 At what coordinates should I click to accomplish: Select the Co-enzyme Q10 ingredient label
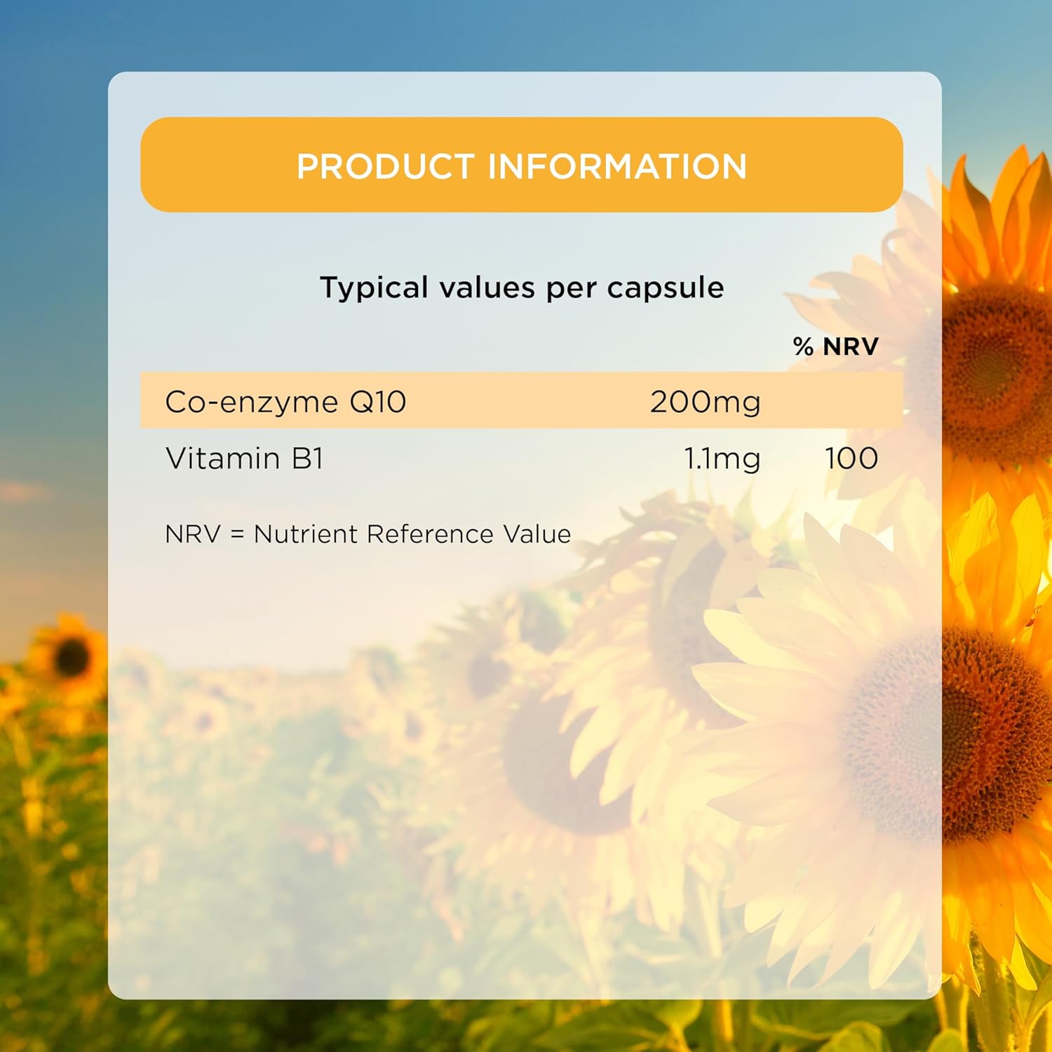[285, 402]
